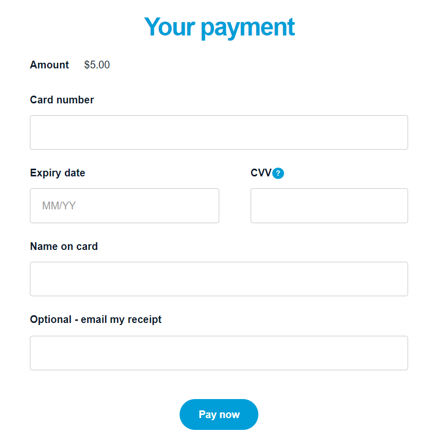Focus the CVV input field
Image resolution: width=440 pixels, height=433 pixels.
click(329, 206)
